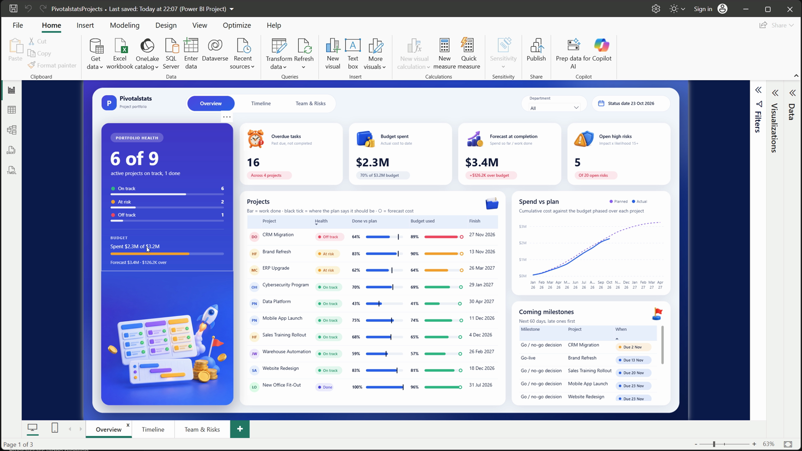Select the Timeline button in report

pyautogui.click(x=261, y=103)
